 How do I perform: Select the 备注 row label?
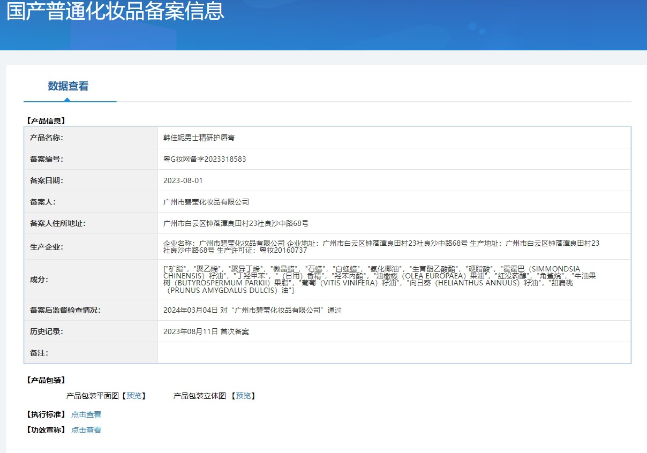(x=39, y=353)
